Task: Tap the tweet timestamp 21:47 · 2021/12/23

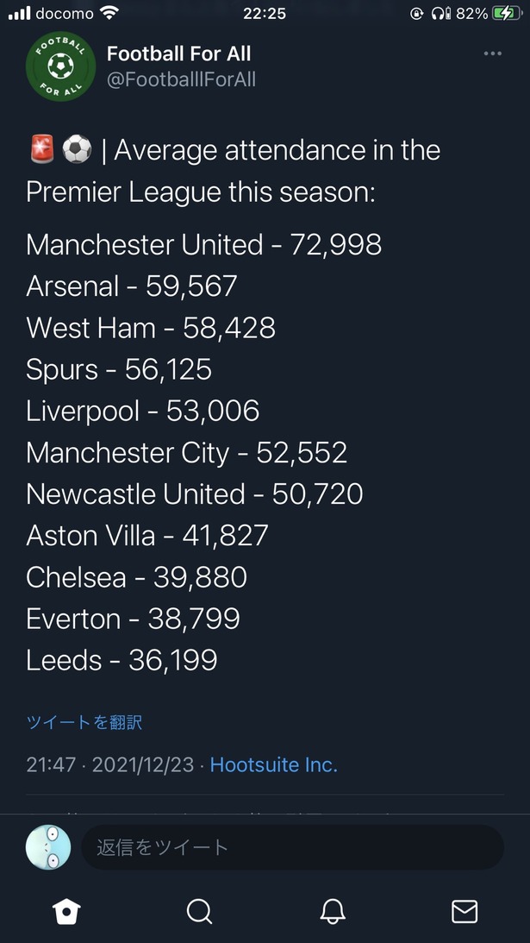Action: [x=111, y=764]
